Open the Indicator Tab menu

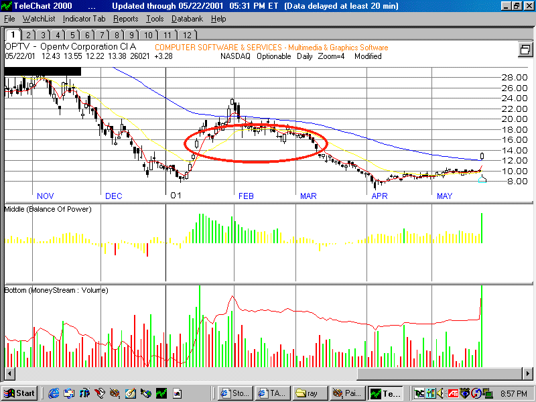pyautogui.click(x=84, y=19)
